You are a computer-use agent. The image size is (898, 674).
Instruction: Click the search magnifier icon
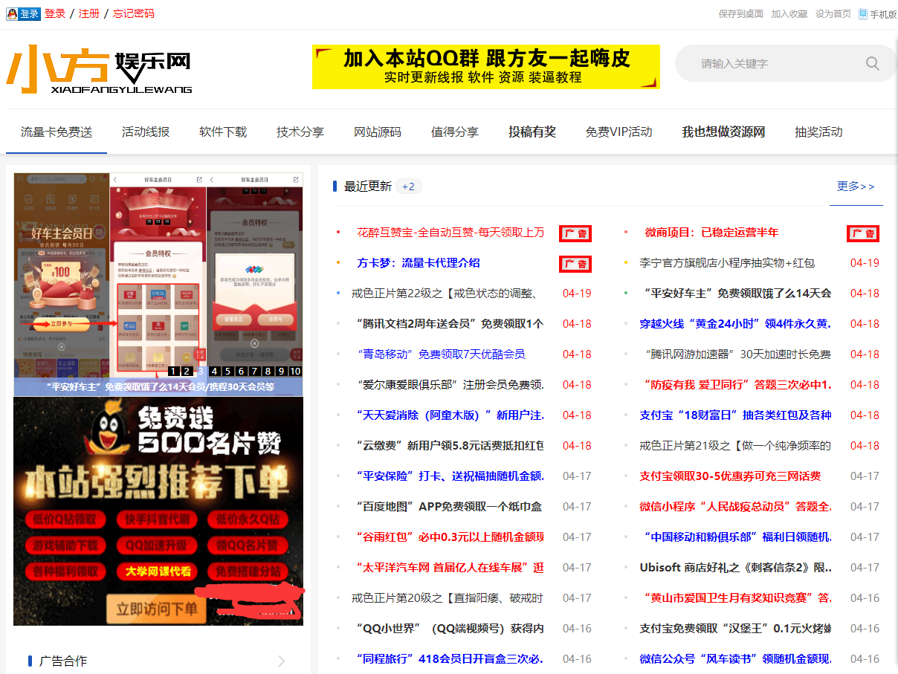[872, 63]
